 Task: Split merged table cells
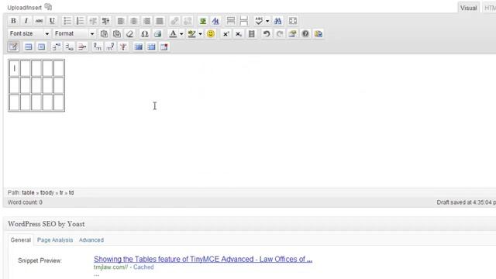pos(138,46)
